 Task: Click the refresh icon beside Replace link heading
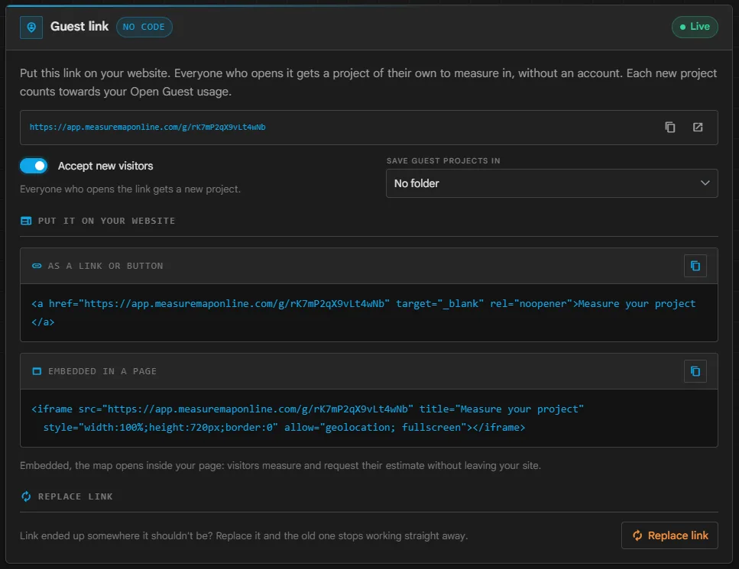click(26, 496)
